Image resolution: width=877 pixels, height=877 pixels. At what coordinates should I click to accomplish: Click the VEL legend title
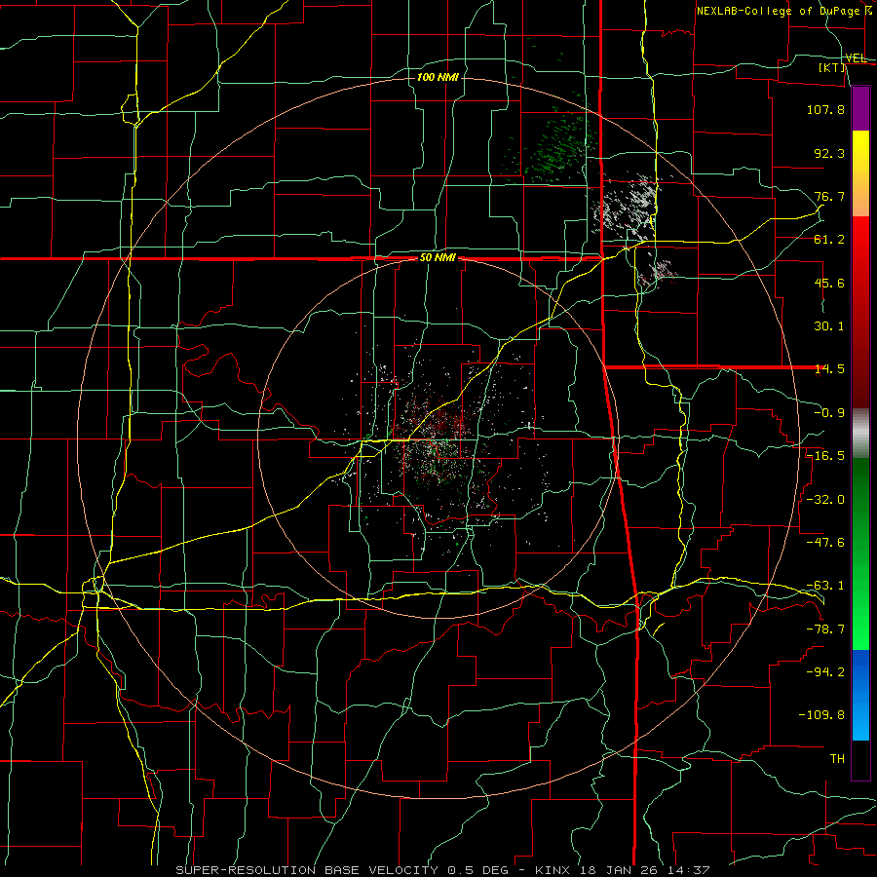(856, 58)
